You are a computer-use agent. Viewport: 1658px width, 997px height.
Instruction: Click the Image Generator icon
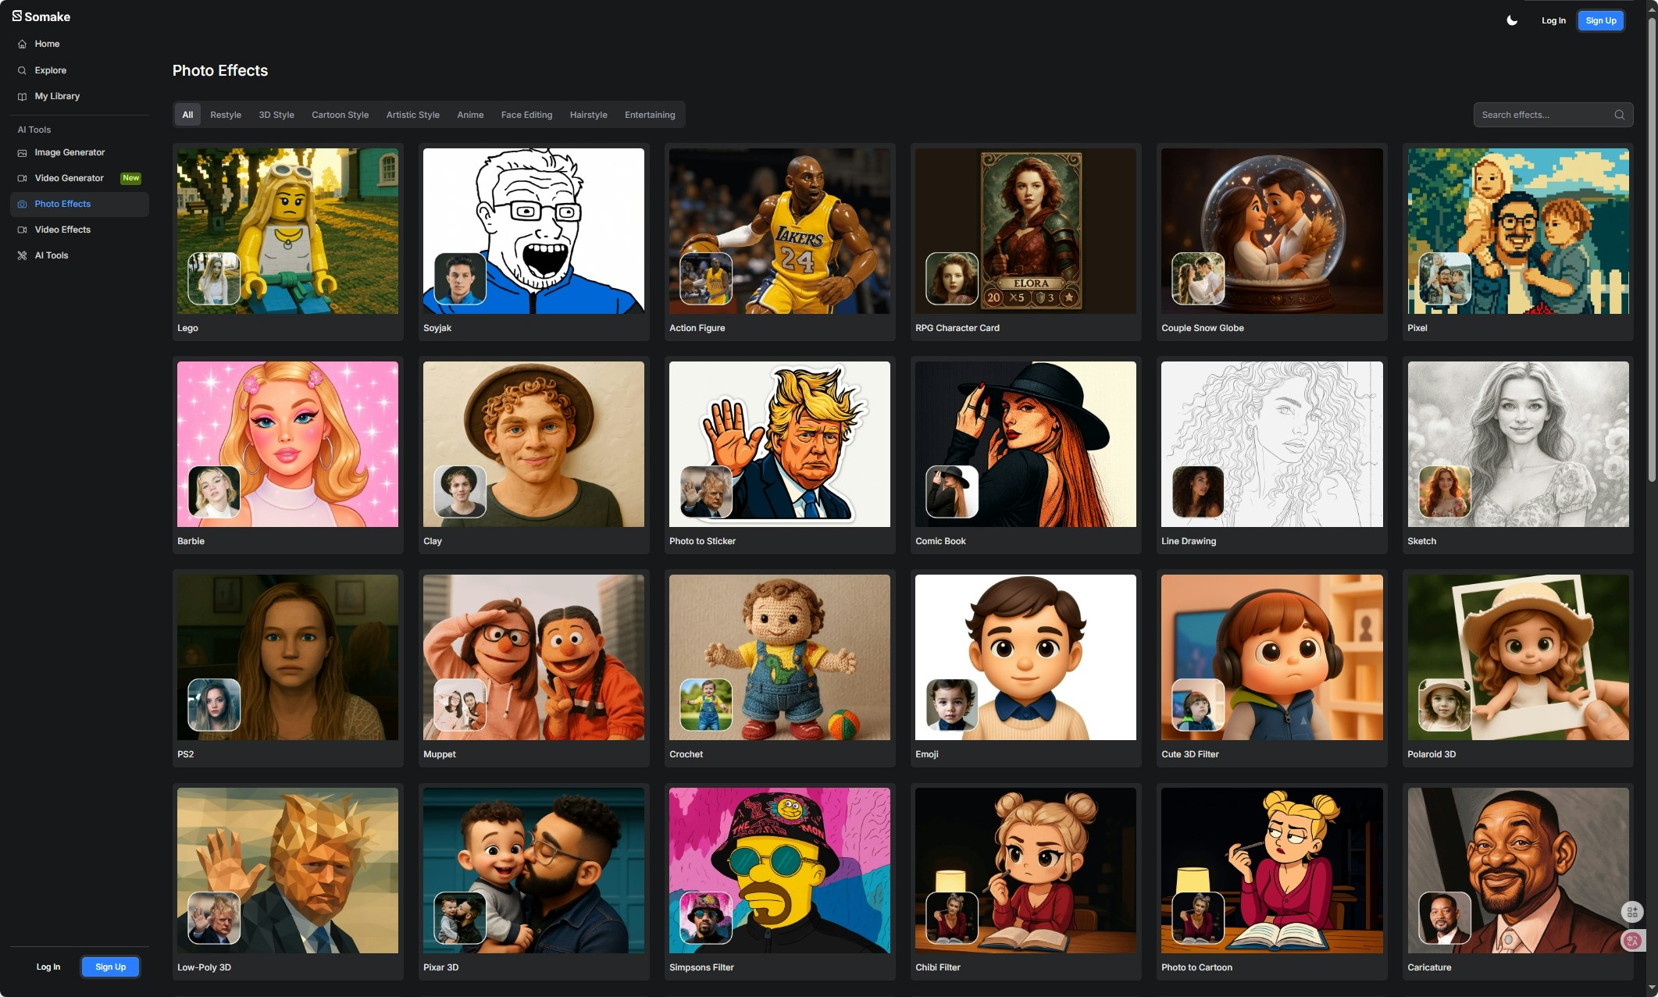(22, 153)
